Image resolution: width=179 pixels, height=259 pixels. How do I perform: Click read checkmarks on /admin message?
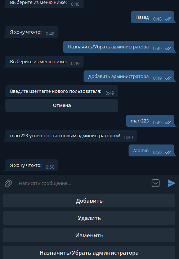[168, 152]
